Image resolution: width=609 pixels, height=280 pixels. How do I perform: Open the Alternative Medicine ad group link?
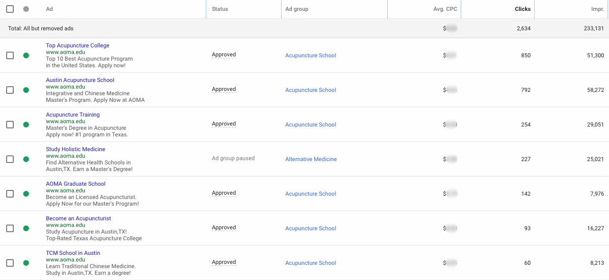[x=311, y=159]
